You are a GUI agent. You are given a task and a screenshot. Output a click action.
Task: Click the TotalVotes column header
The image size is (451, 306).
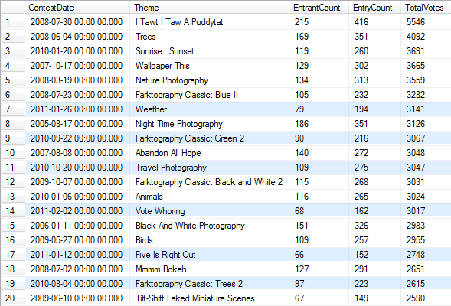pyautogui.click(x=426, y=8)
